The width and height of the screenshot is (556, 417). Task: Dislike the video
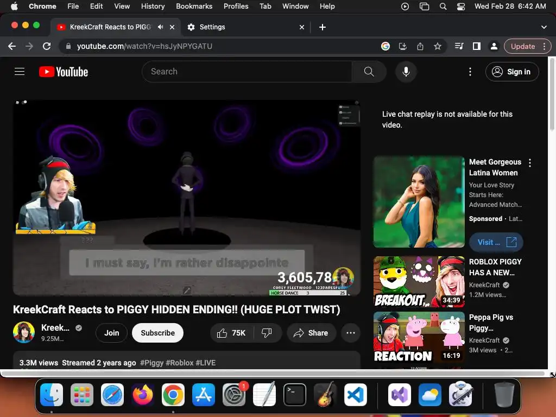pos(267,333)
